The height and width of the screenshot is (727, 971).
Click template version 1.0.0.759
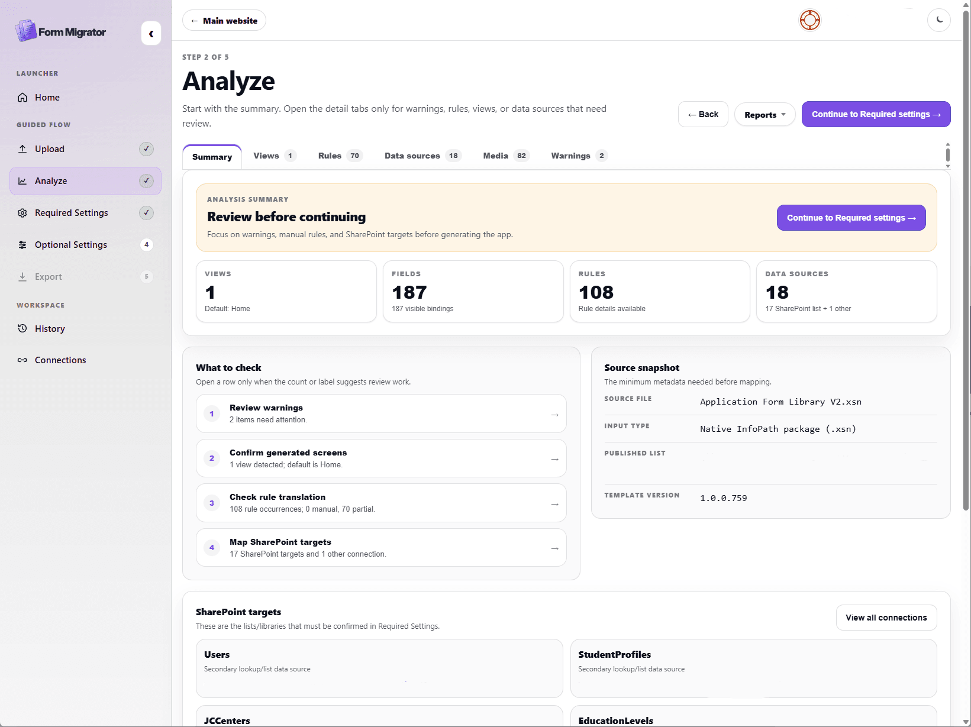click(723, 498)
